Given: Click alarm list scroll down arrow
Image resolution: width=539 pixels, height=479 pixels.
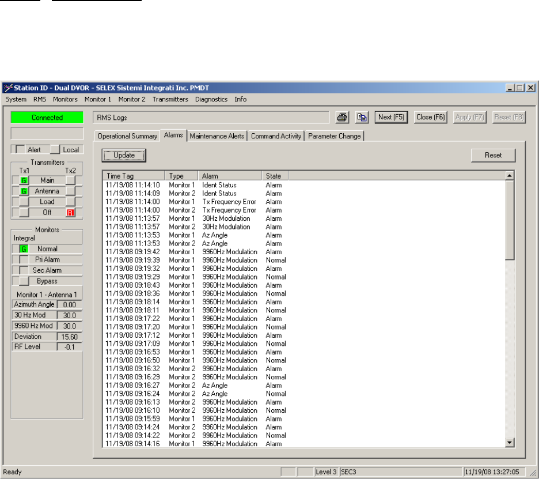Looking at the screenshot, I should [x=510, y=443].
